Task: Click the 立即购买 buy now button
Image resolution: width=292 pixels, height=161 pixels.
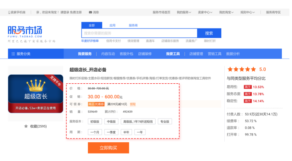Action: [108, 148]
